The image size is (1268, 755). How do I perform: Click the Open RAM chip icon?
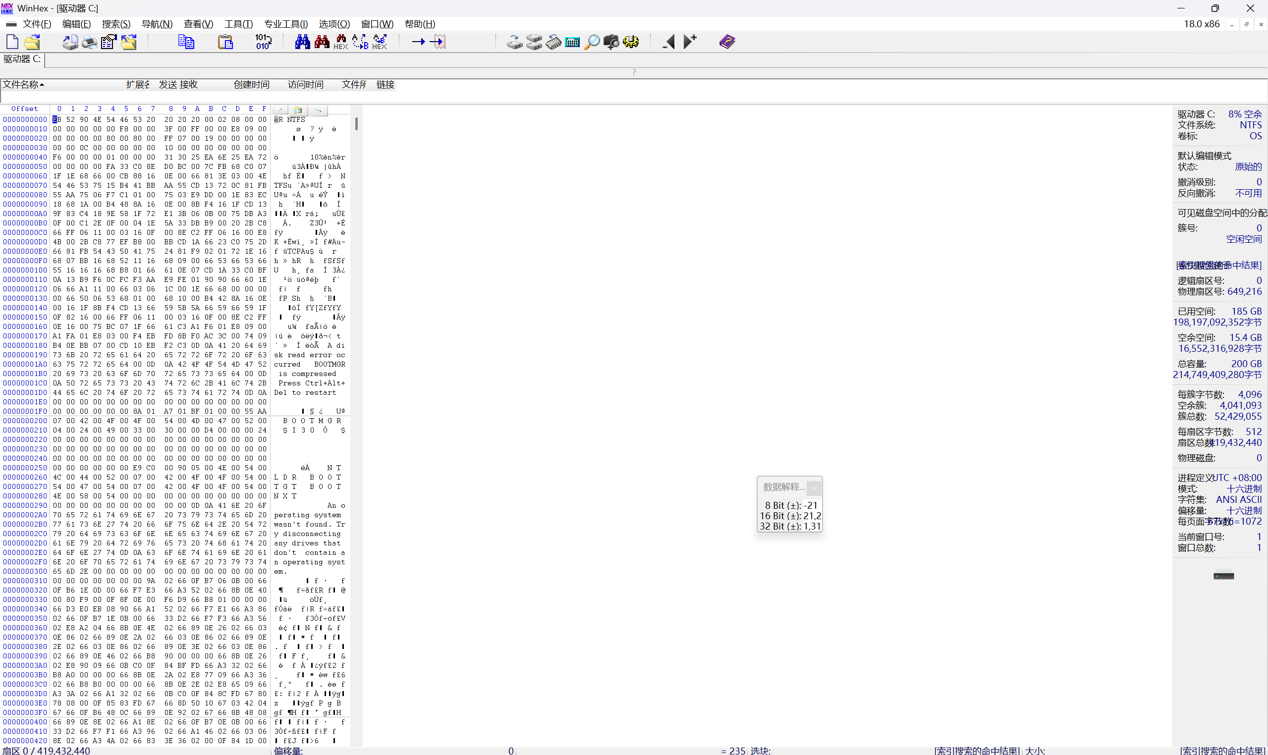553,42
